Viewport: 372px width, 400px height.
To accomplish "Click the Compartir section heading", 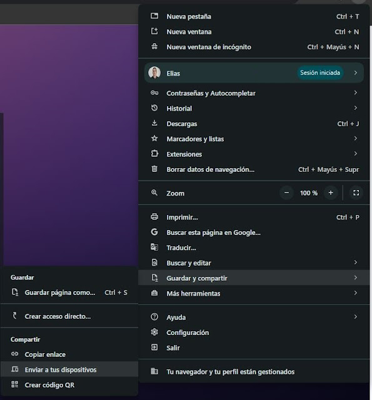I will [25, 339].
